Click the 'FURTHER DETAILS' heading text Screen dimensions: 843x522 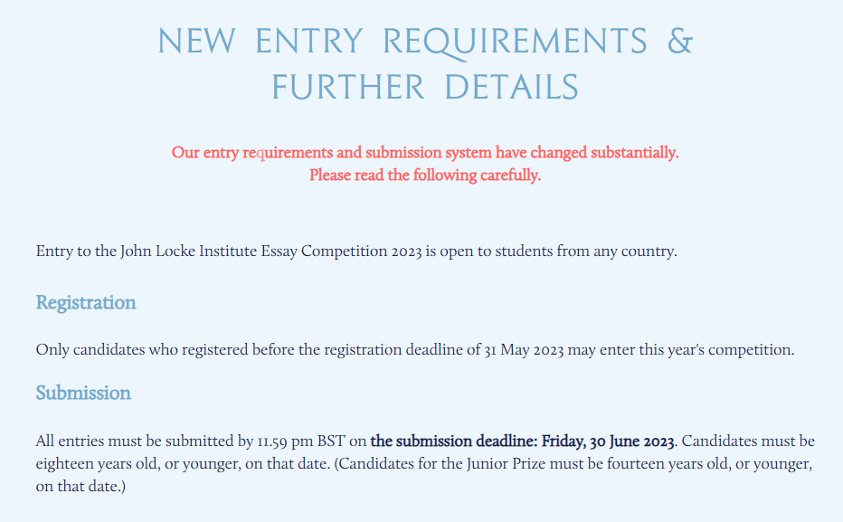[x=425, y=88]
